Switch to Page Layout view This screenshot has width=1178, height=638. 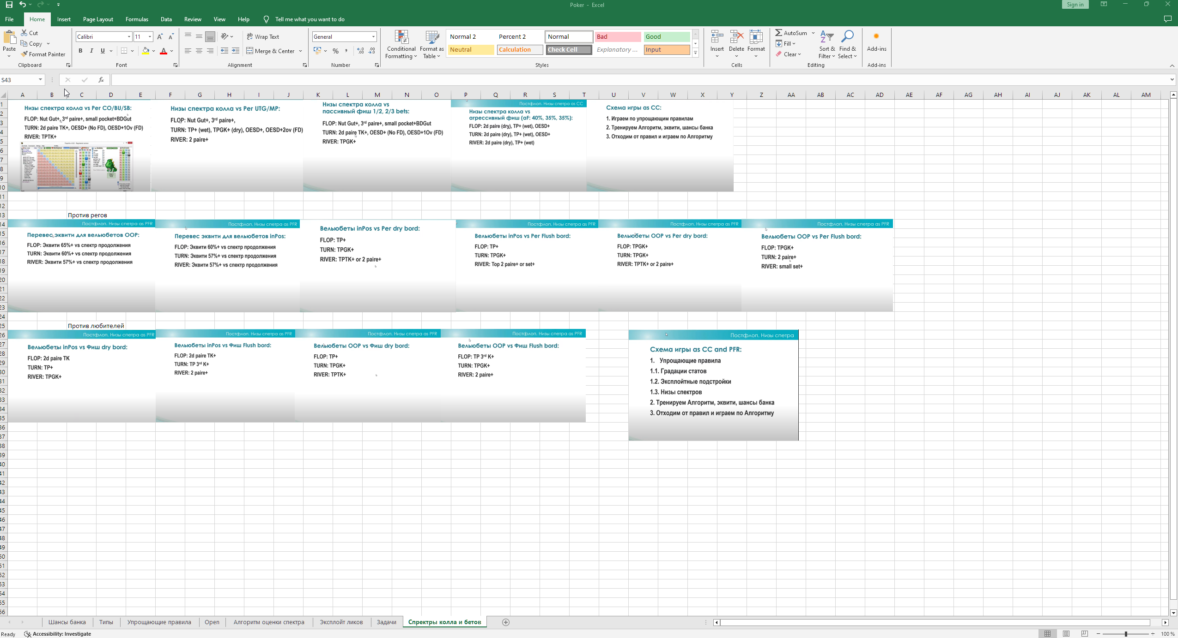(1066, 634)
